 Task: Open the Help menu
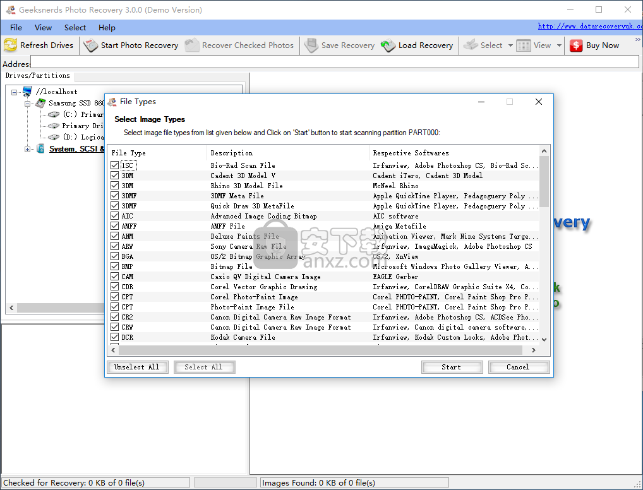click(x=107, y=28)
